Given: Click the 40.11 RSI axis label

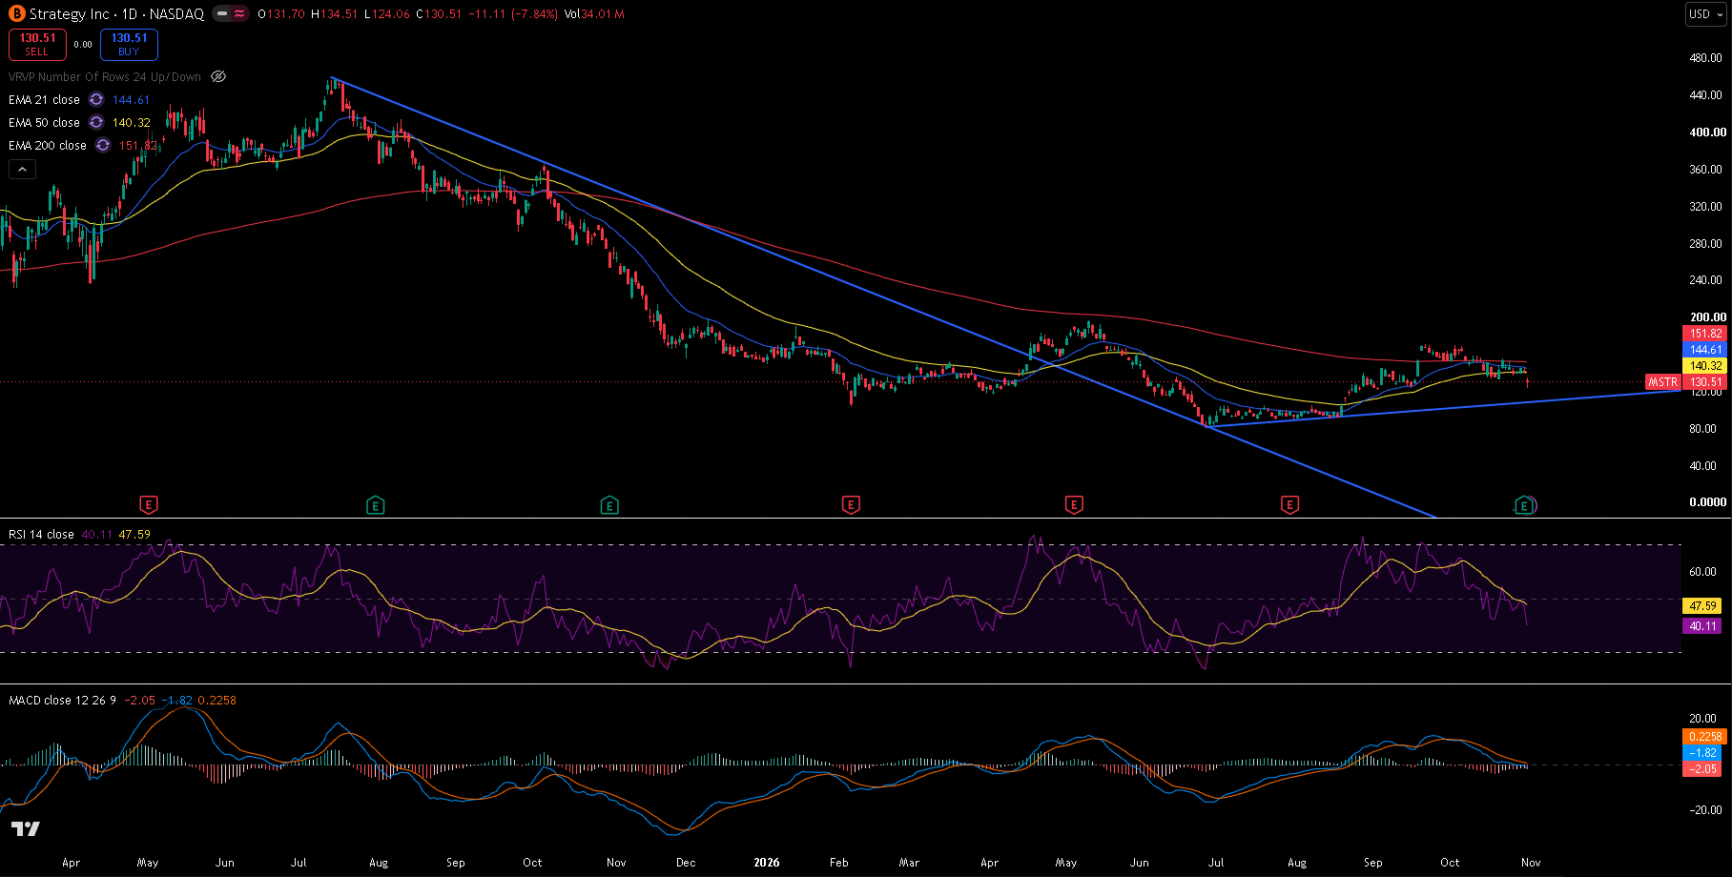Looking at the screenshot, I should click(1703, 625).
